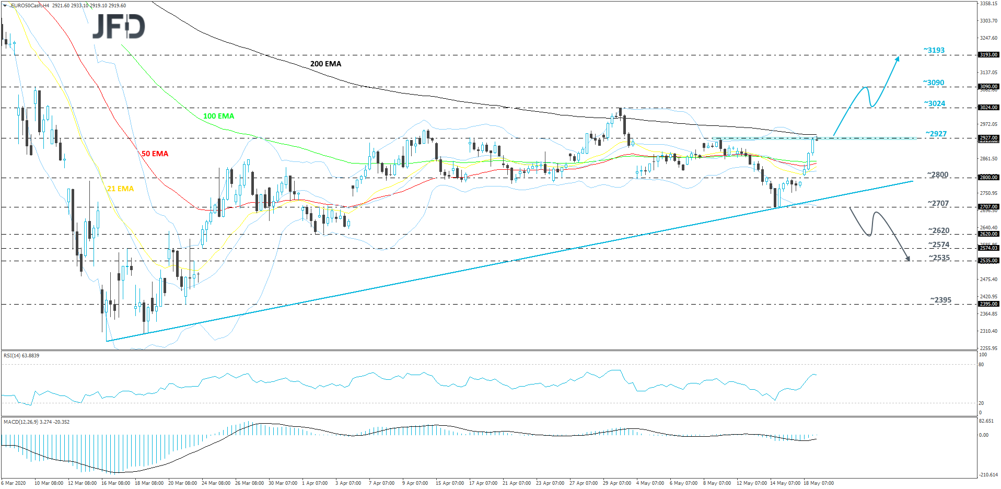Select the 2395.00 price axis tag
1001x489 pixels.
pyautogui.click(x=988, y=304)
